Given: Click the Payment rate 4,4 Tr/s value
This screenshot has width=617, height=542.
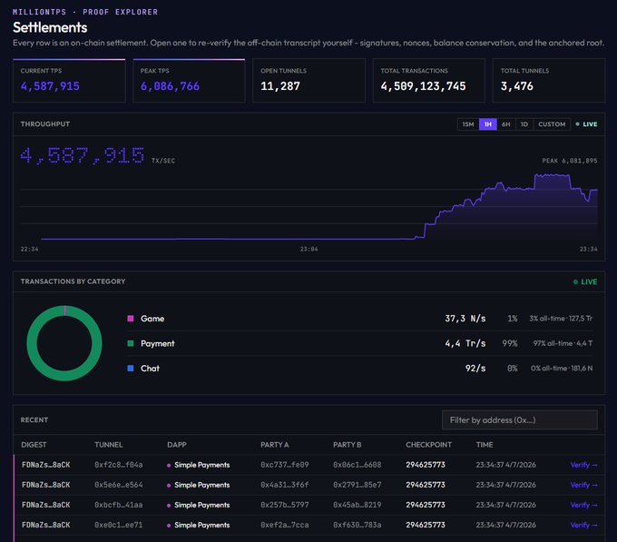Looking at the screenshot, I should pyautogui.click(x=465, y=343).
